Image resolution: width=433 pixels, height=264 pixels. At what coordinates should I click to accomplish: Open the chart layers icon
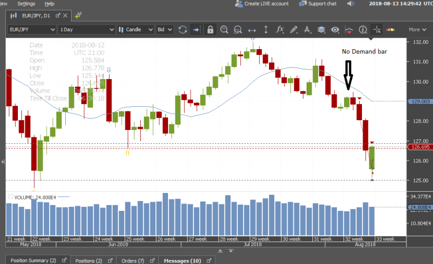point(321,29)
